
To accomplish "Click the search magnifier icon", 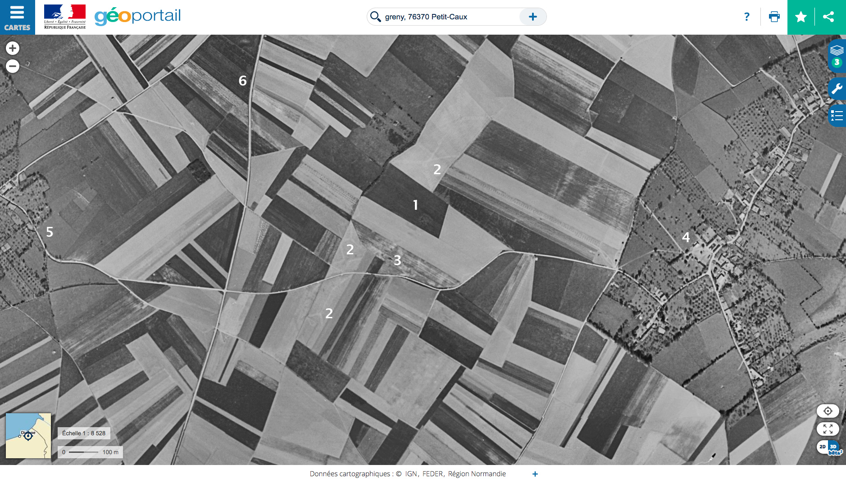I will [375, 17].
